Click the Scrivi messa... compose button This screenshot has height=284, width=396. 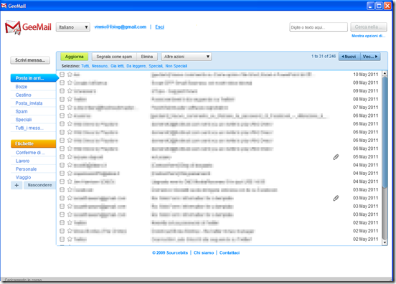[30, 60]
